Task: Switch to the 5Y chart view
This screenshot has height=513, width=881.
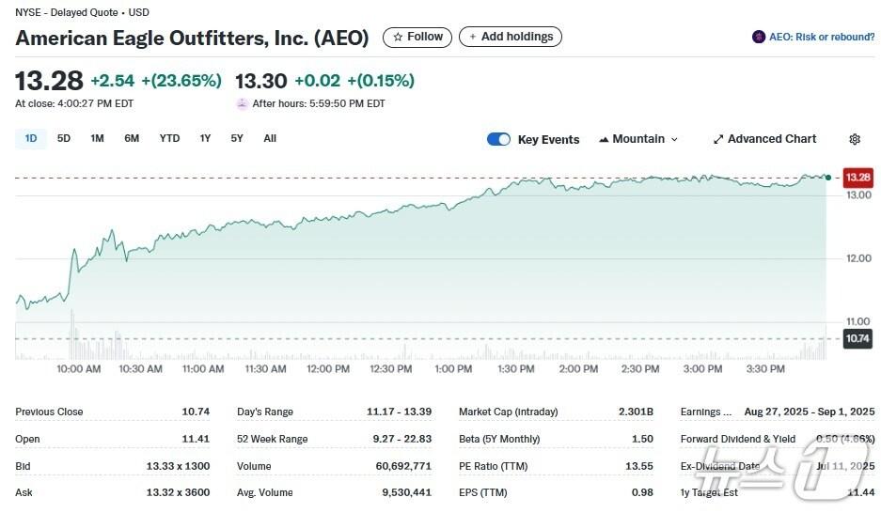Action: [237, 138]
